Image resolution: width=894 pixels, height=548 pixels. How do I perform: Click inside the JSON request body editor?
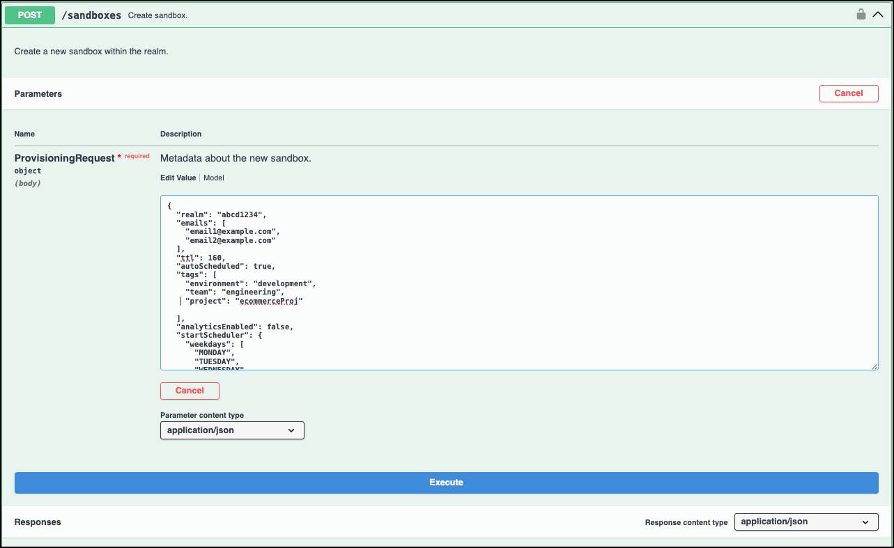519,283
